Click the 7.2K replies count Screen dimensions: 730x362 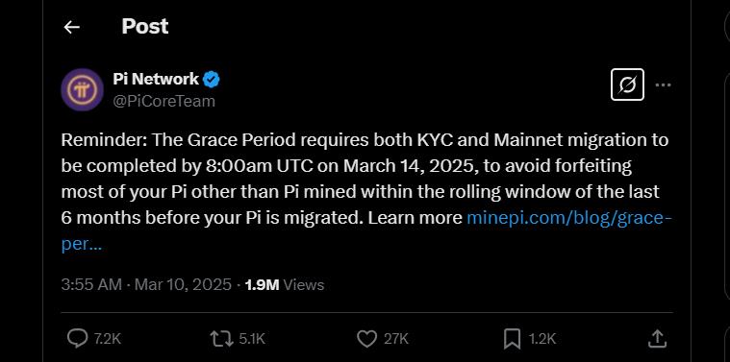point(108,339)
